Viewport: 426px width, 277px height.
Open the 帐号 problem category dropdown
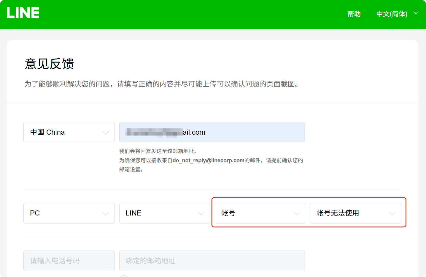260,213
